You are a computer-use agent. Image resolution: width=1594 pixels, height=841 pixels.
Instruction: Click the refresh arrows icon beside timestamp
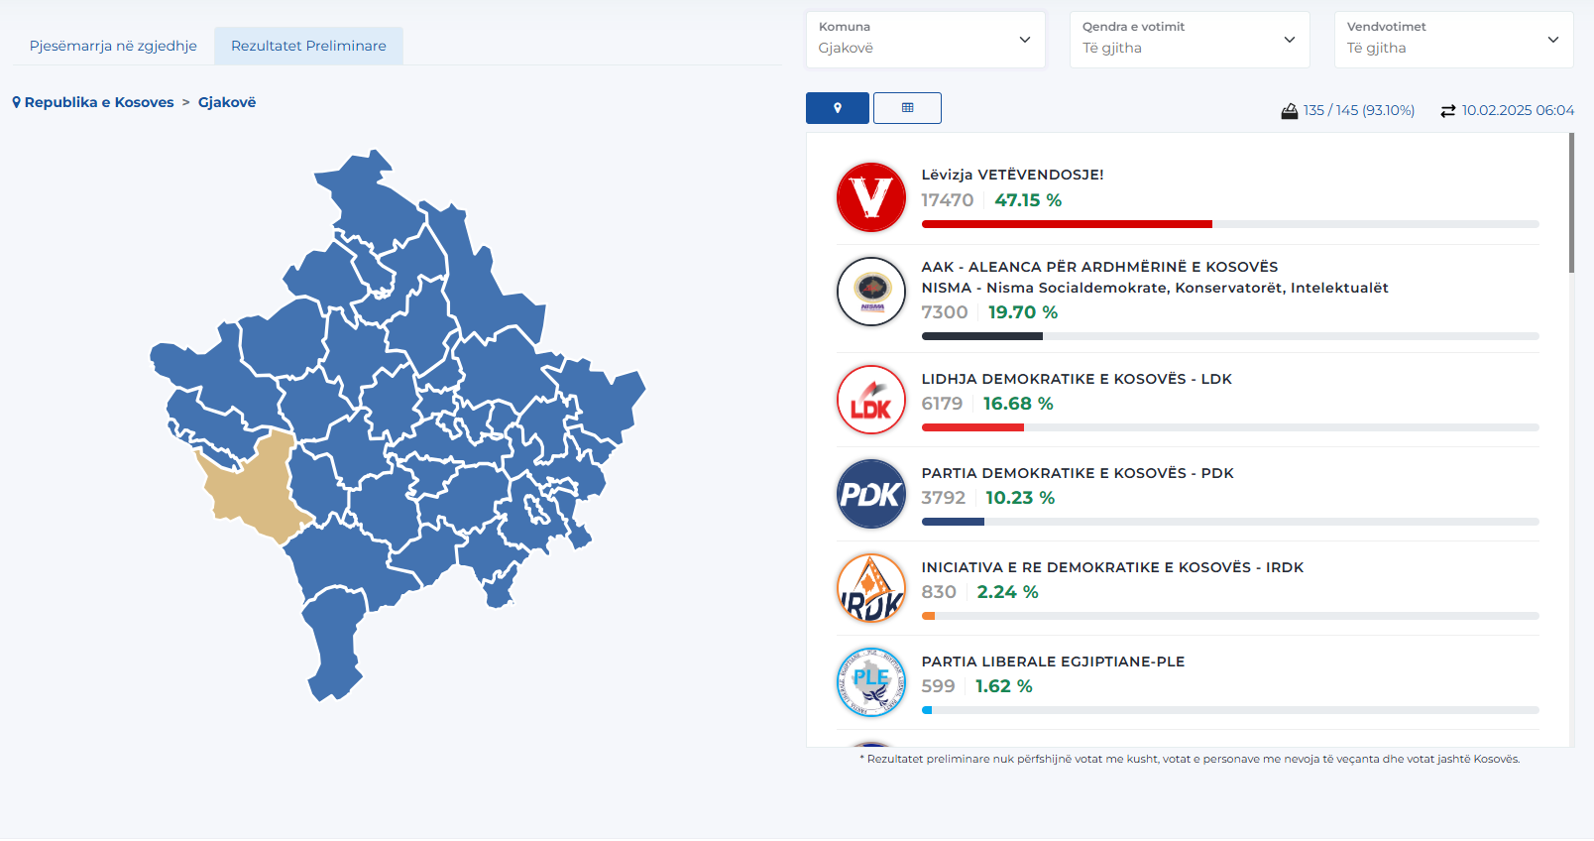[1447, 111]
